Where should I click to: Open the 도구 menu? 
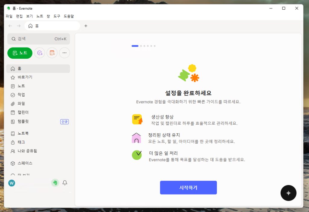(57, 16)
